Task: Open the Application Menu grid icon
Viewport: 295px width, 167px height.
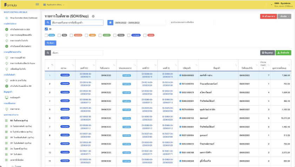Action: [x=45, y=5]
